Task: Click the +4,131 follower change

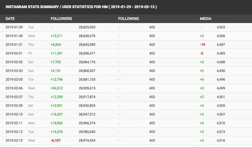Action: pos(56,71)
